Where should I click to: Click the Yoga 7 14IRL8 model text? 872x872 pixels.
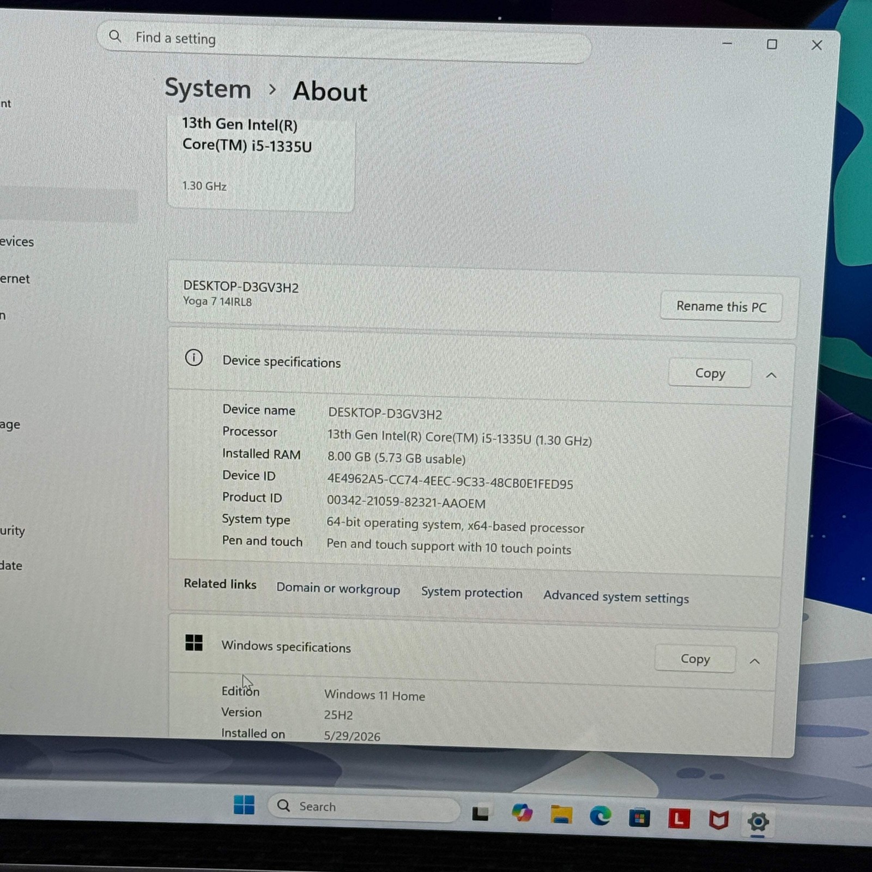point(217,301)
